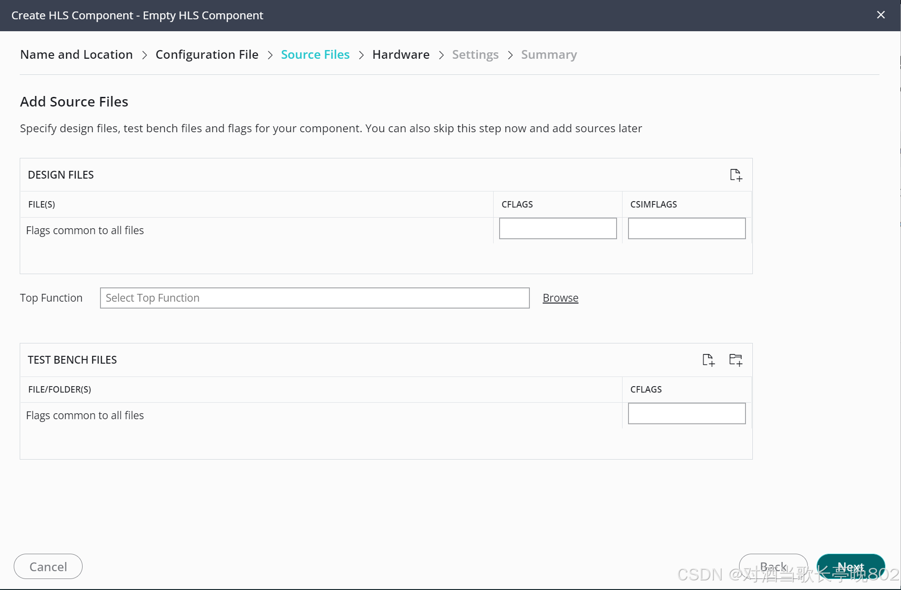
Task: Open the Summary step in the breadcrumb
Action: 549,55
